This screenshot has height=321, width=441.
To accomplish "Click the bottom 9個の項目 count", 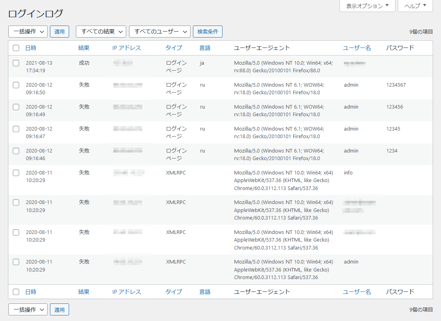I will (421, 309).
